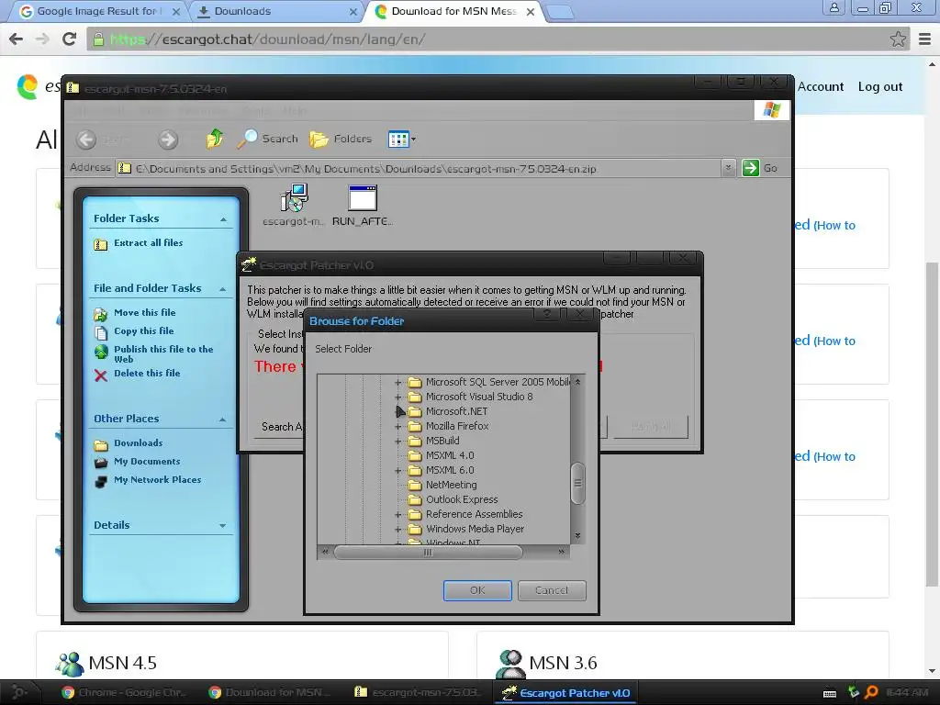Expand the MSBuild folder node
The width and height of the screenshot is (940, 705).
(397, 441)
